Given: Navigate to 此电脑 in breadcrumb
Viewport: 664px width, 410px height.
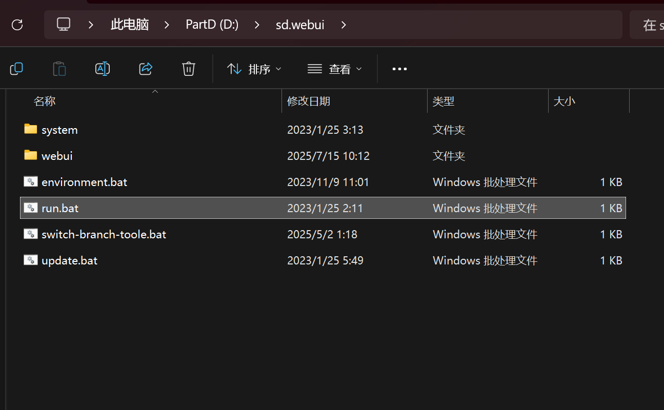Looking at the screenshot, I should [130, 25].
